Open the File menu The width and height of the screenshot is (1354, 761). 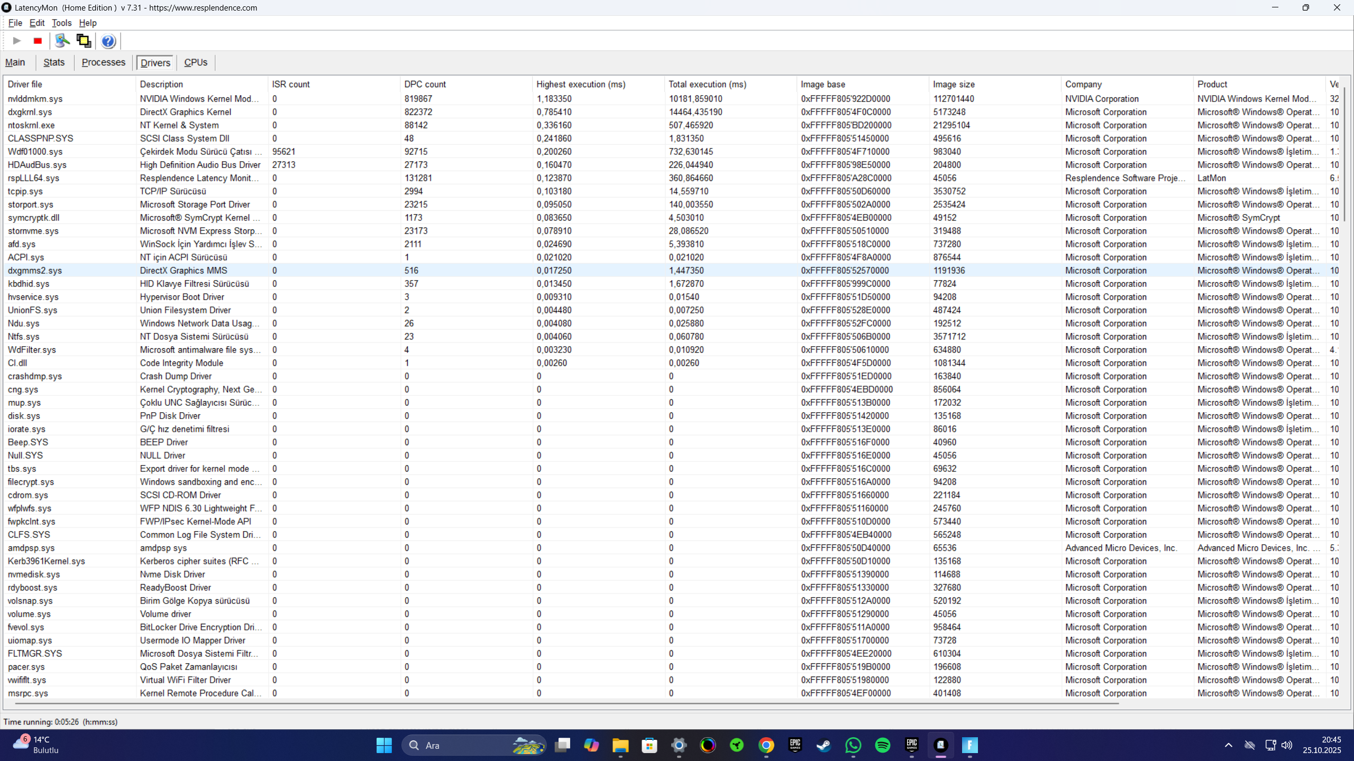[x=15, y=23]
